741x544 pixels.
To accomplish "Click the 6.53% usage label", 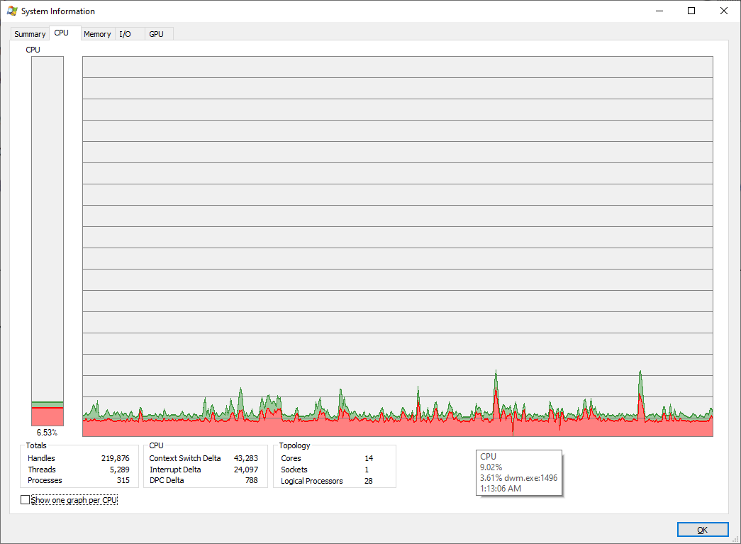I will coord(47,433).
